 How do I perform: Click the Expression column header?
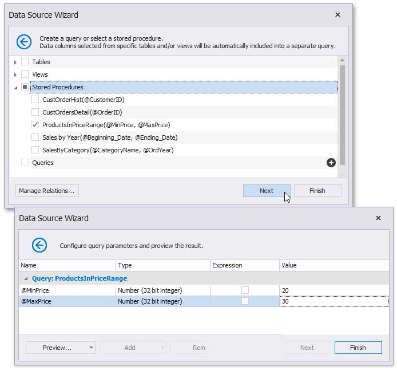point(245,265)
